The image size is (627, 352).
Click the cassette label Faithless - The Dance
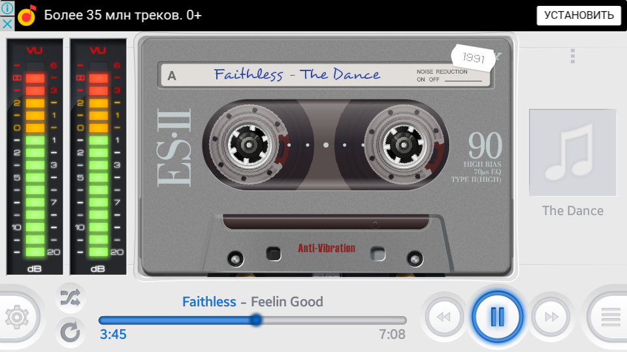coord(297,74)
